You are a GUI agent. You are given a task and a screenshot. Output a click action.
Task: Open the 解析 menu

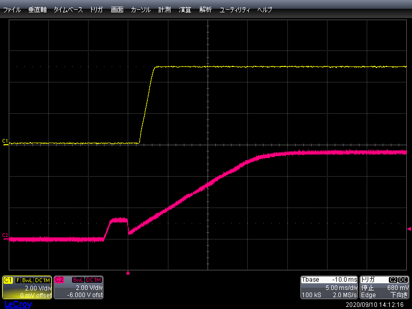[x=205, y=10]
